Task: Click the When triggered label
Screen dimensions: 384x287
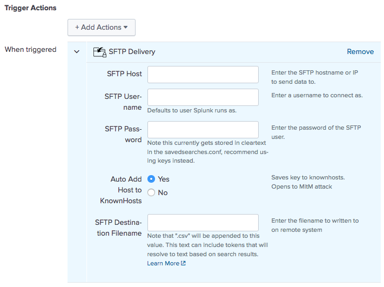Action: point(30,50)
